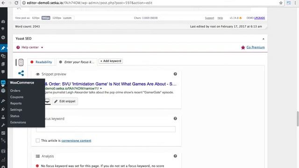Click the desktop preview monitor icon
Screen dimensions: 299x168
click(47, 101)
